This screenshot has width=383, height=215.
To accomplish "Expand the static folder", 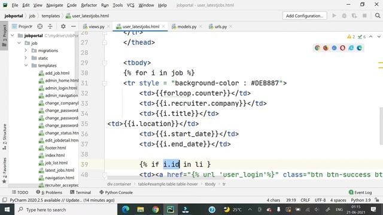I will (x=26, y=58).
